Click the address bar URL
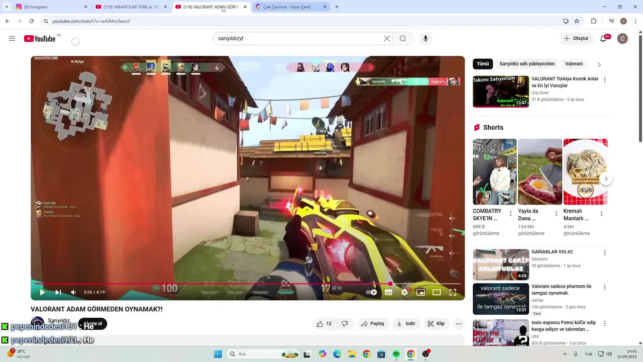This screenshot has height=362, width=643. tap(91, 21)
